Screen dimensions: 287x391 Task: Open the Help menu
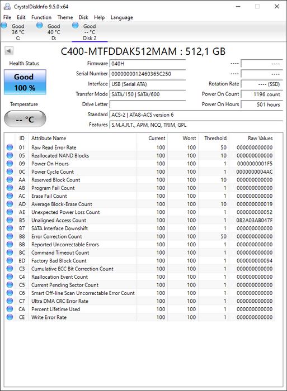click(99, 17)
